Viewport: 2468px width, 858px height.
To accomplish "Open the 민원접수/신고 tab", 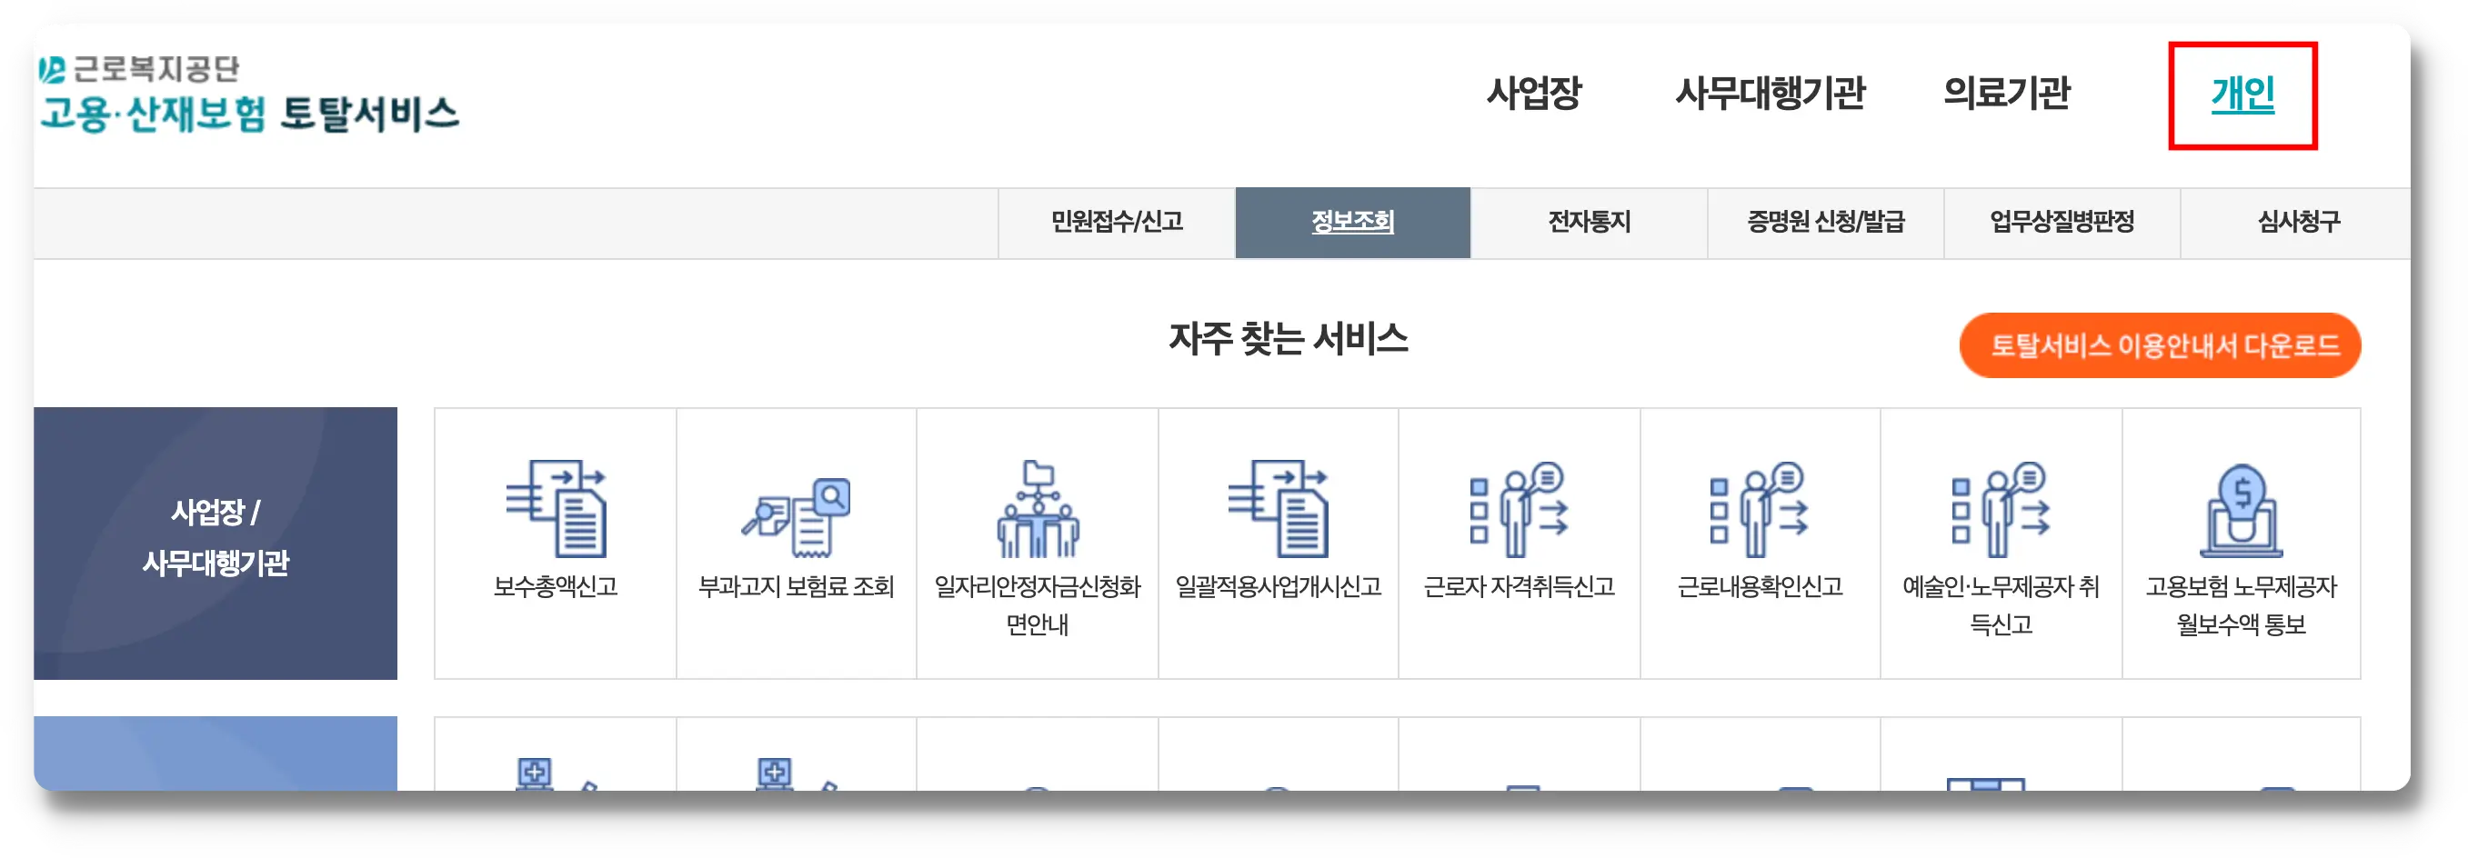I will coord(1116,222).
